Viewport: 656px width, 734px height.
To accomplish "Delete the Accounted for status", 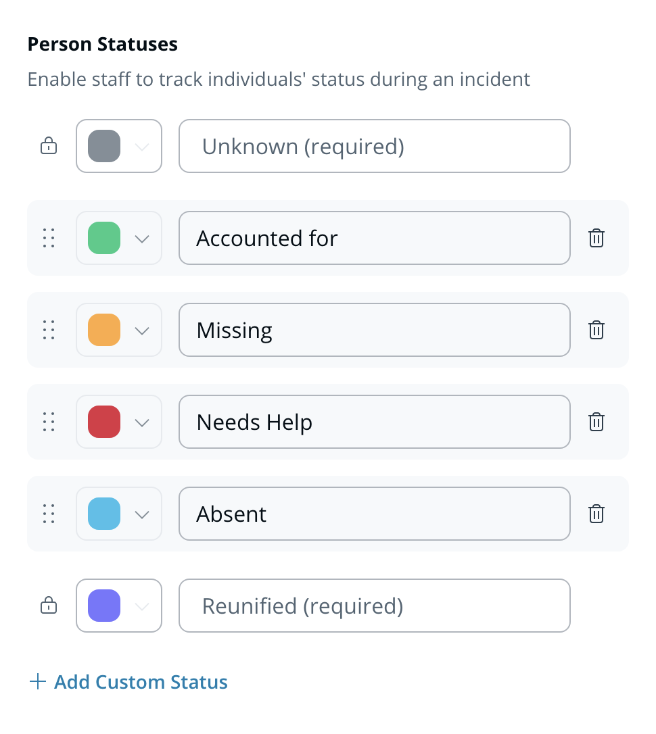I will click(596, 238).
